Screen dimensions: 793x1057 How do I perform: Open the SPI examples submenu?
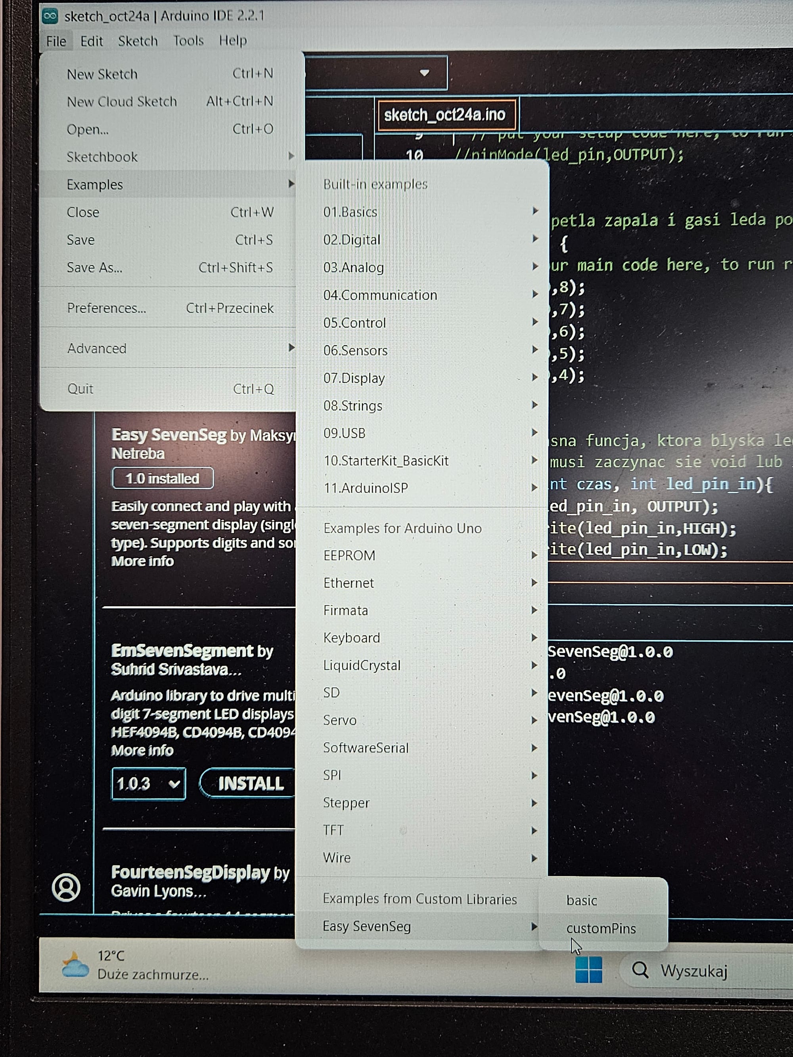(x=422, y=775)
